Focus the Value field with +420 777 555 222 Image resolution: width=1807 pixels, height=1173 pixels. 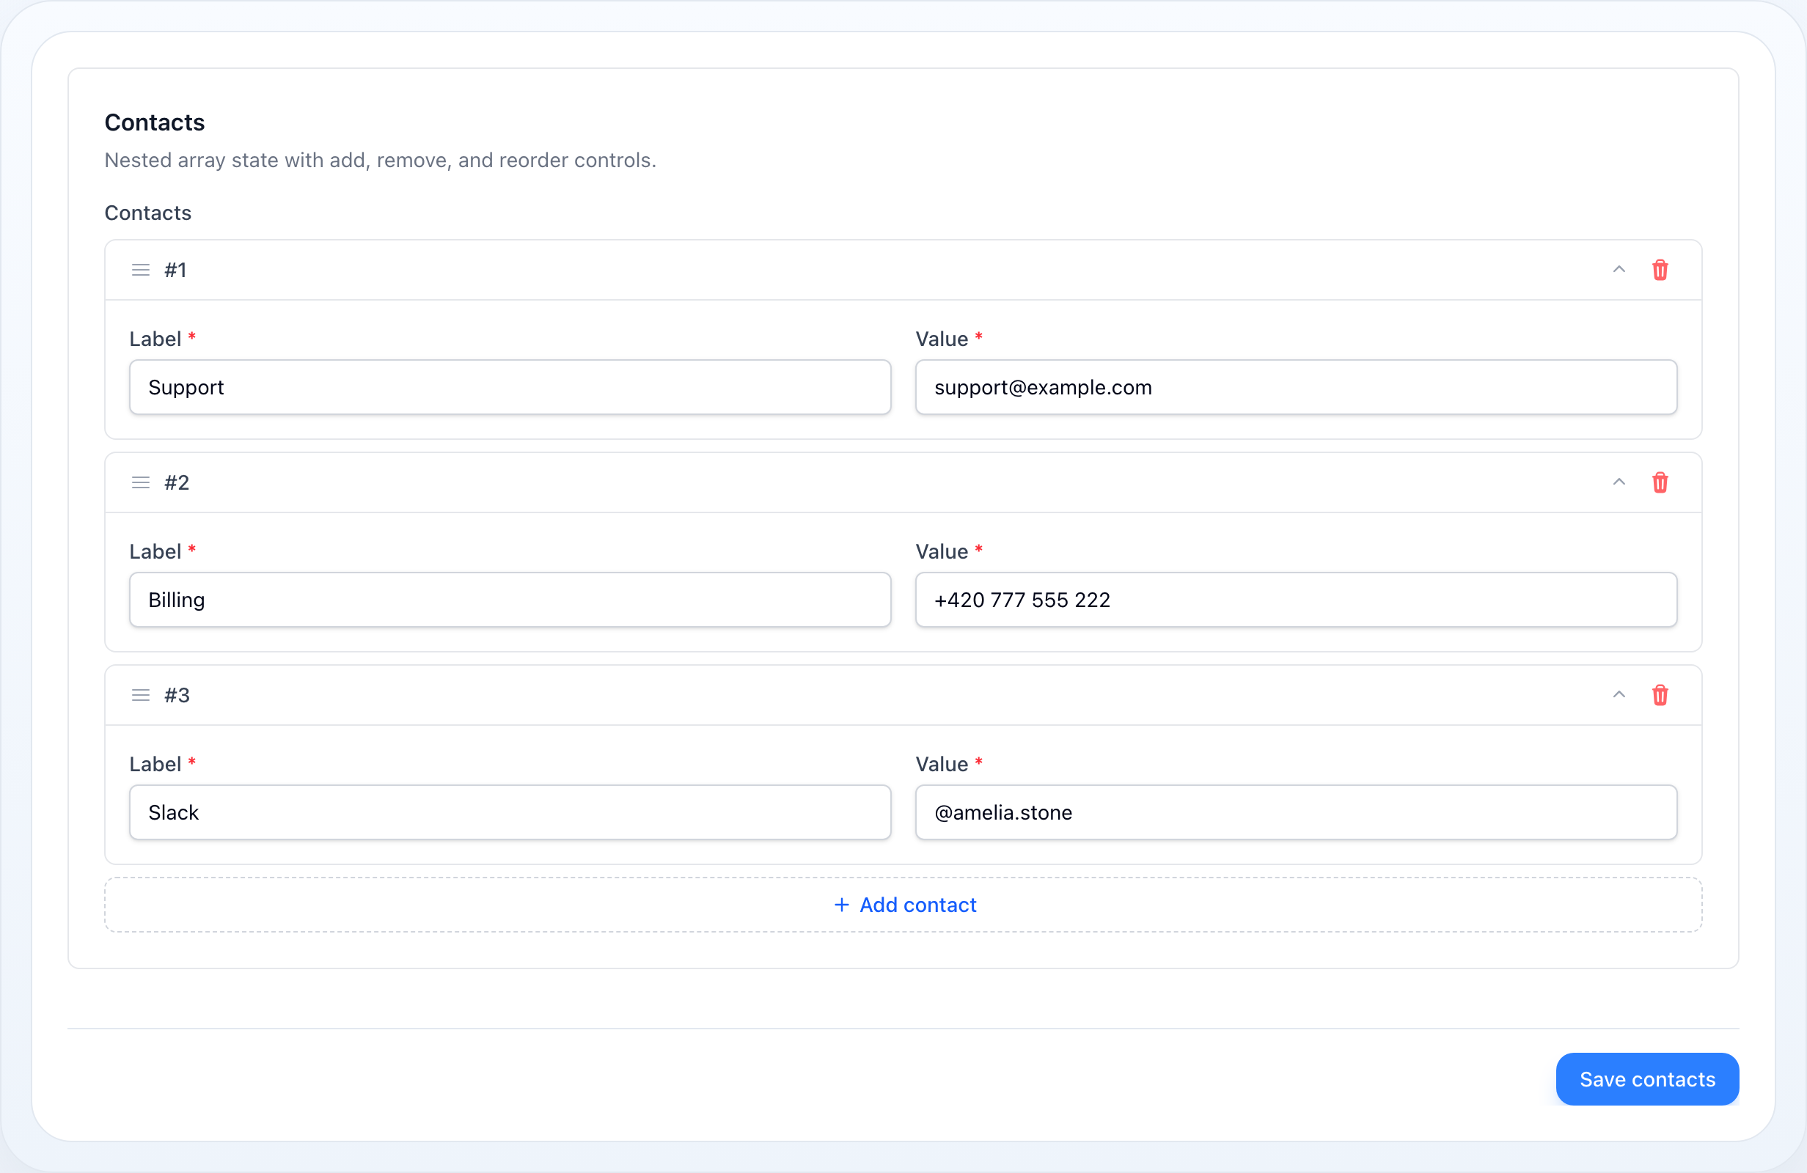[1296, 600]
